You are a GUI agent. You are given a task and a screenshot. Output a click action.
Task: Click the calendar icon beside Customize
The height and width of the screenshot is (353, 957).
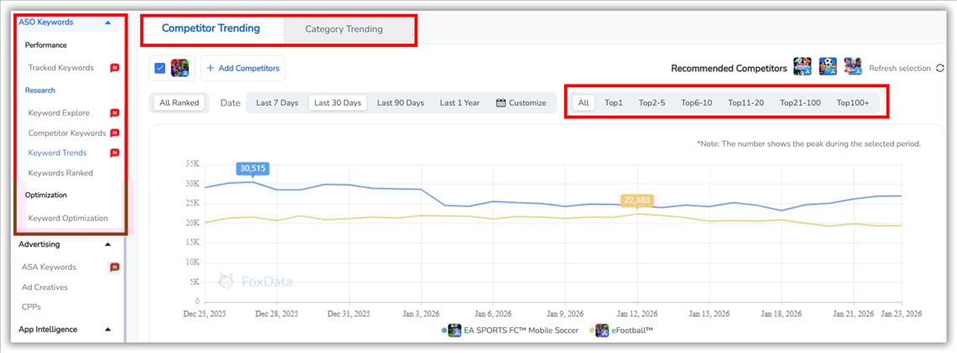pos(501,103)
